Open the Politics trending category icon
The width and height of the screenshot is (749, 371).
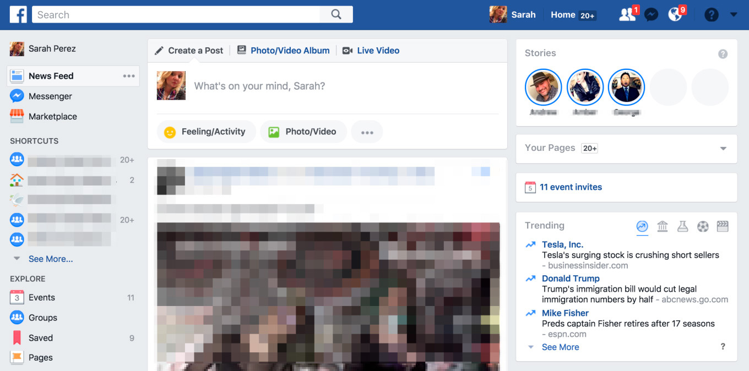663,226
